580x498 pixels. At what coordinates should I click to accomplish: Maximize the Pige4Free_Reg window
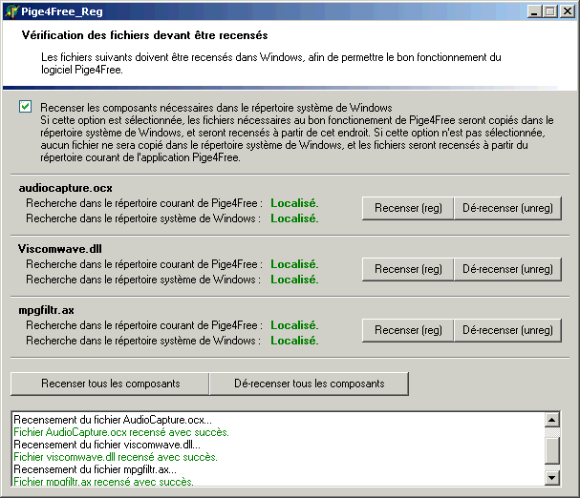click(x=550, y=11)
